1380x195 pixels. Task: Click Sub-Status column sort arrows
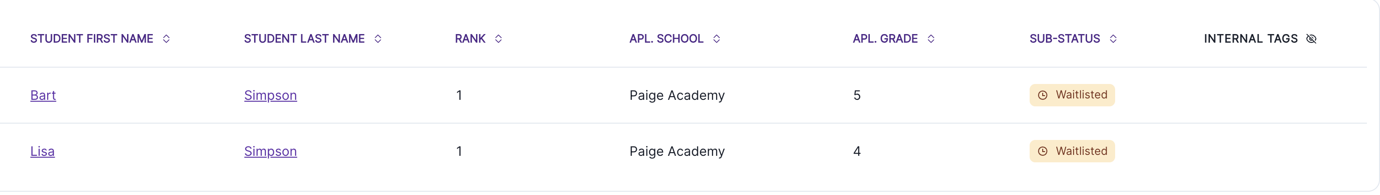tap(1113, 38)
